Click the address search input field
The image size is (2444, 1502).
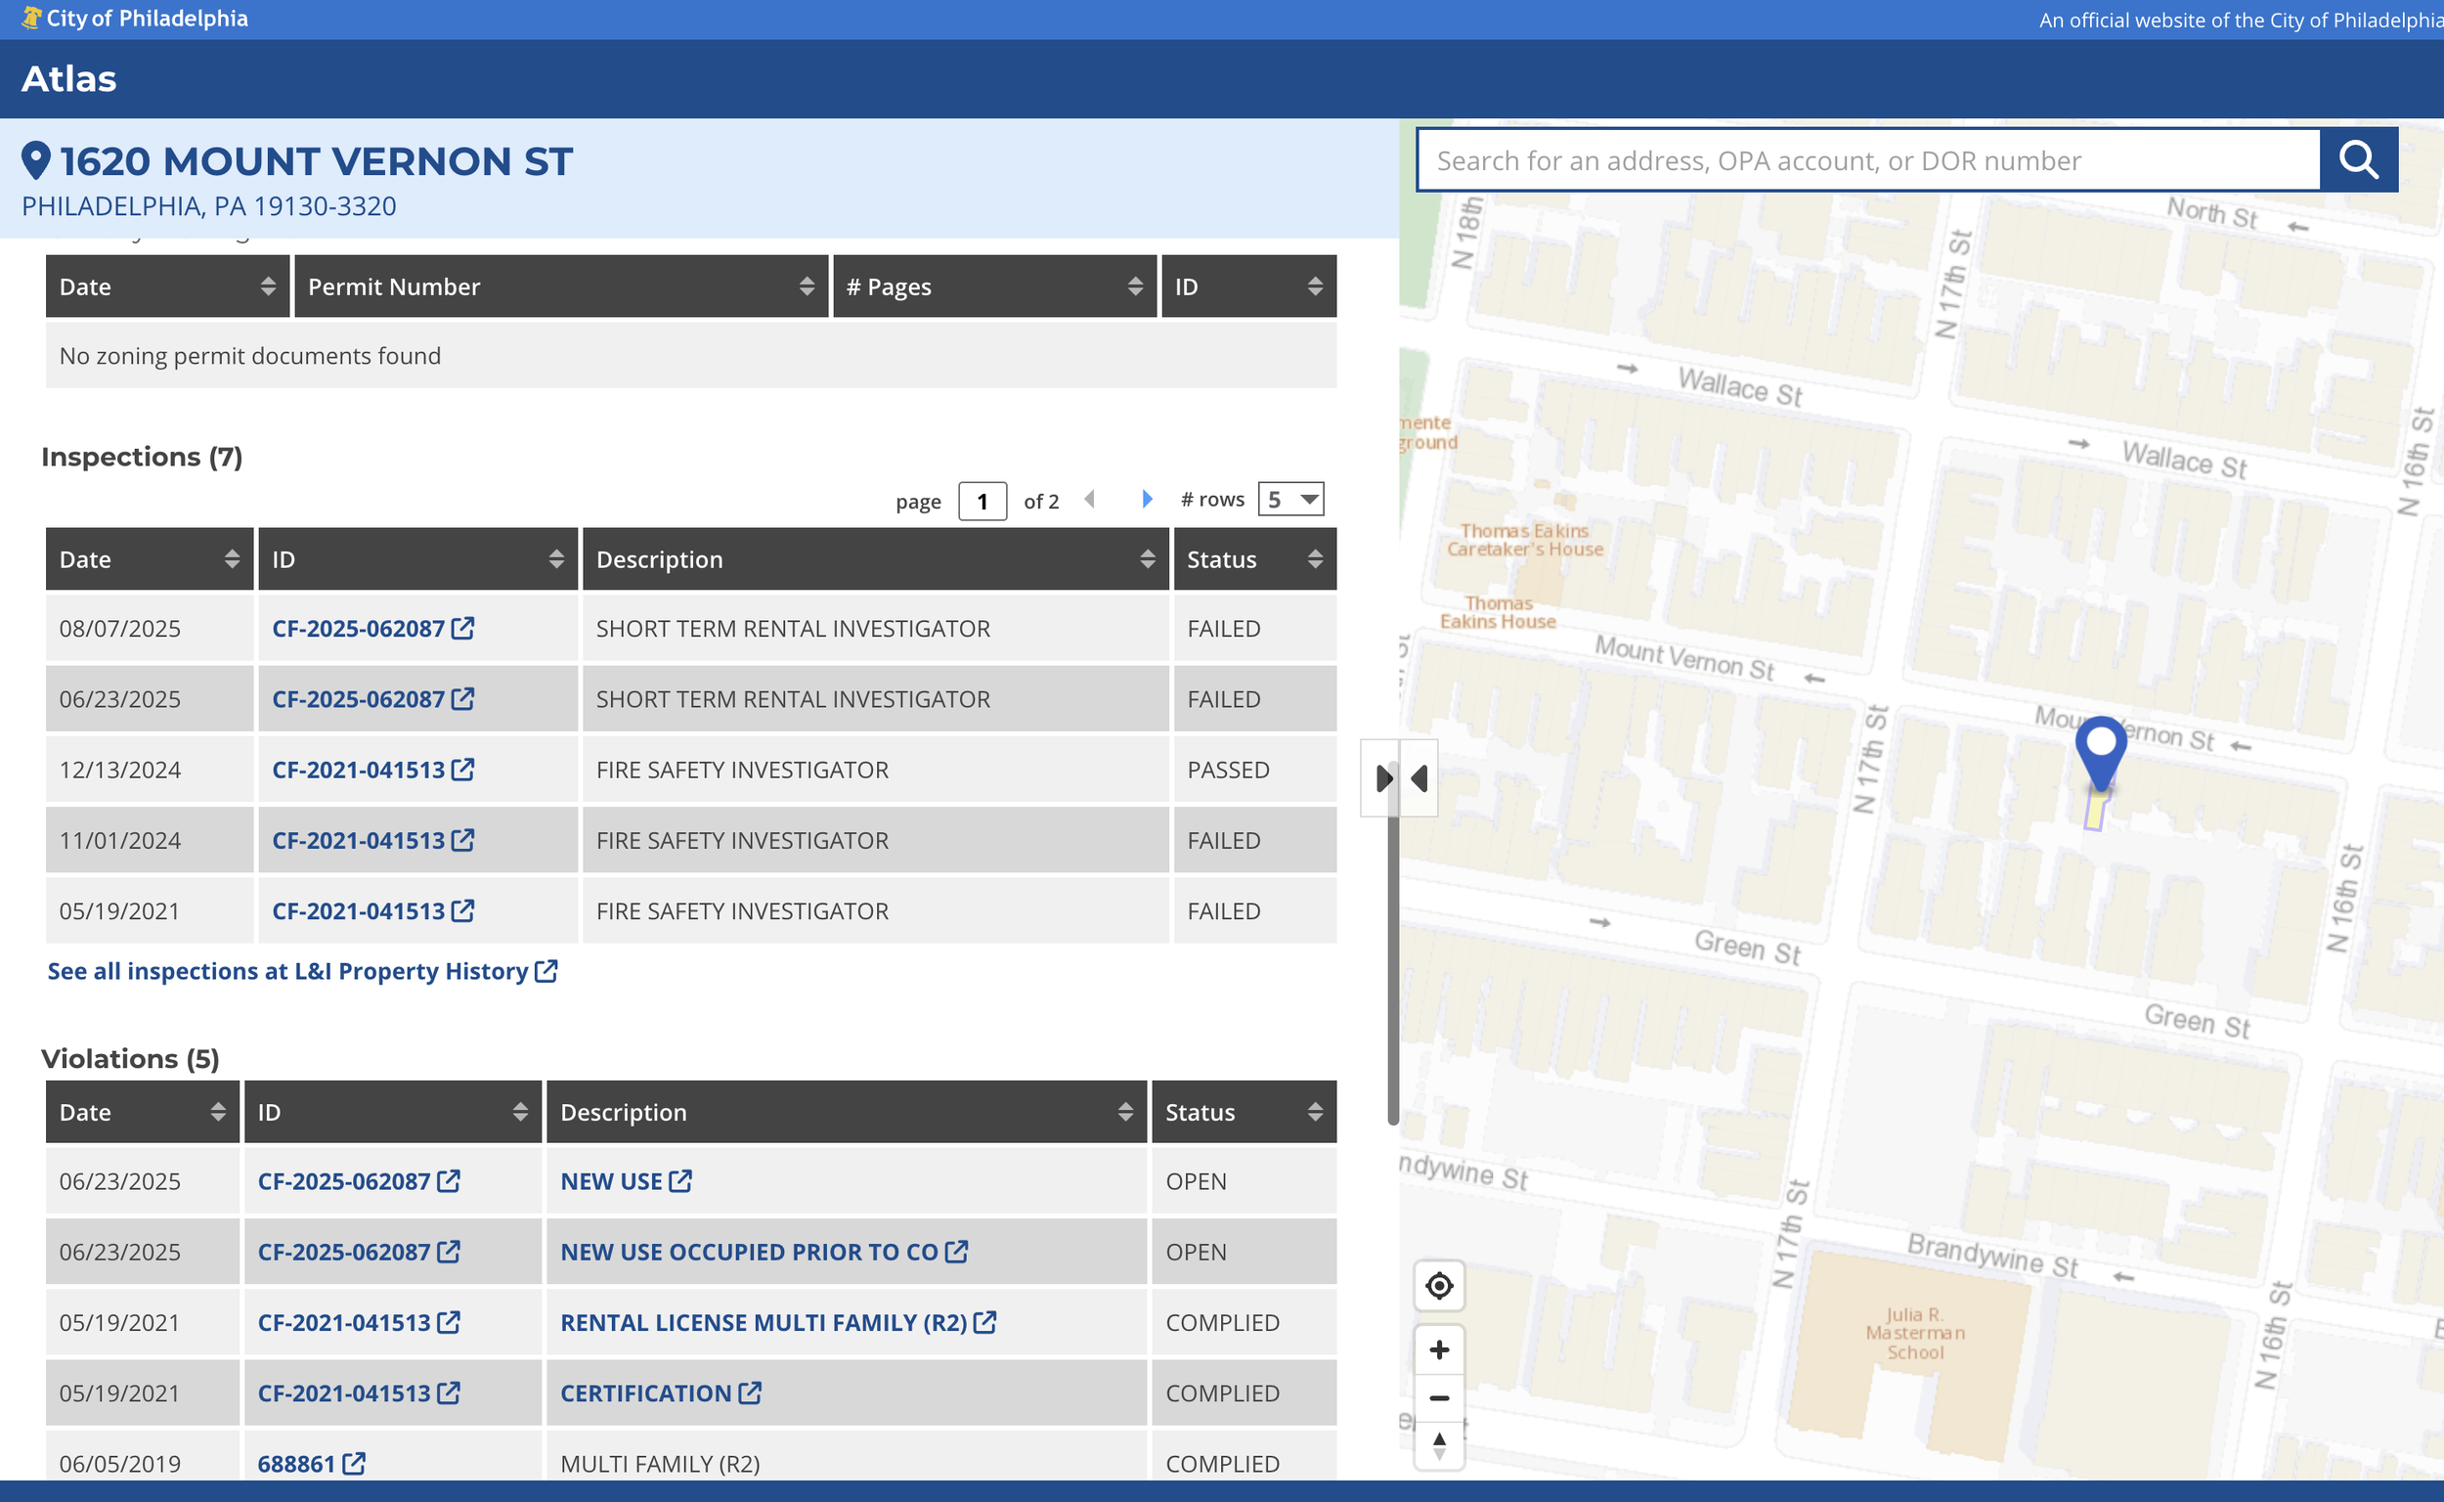point(1867,160)
